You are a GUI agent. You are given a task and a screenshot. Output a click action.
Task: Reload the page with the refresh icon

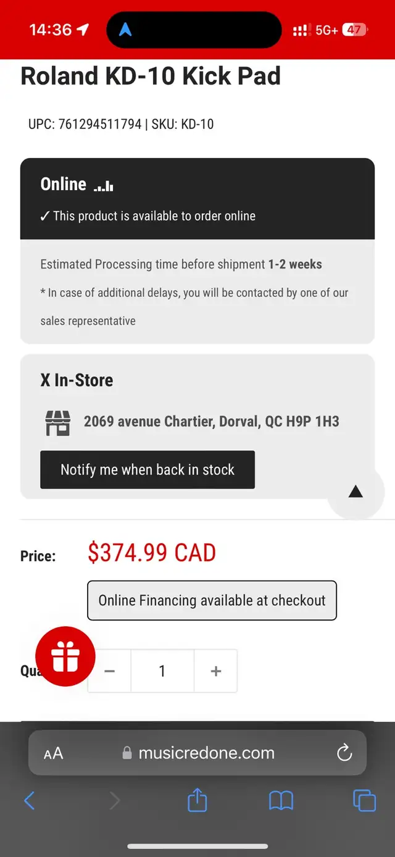(344, 753)
